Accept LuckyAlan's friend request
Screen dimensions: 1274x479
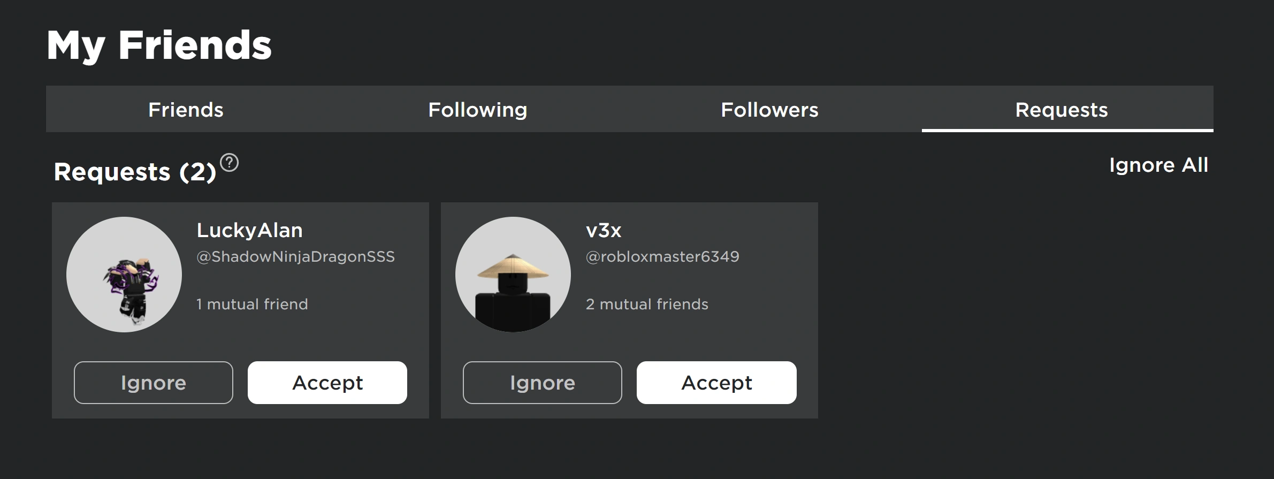click(x=327, y=382)
